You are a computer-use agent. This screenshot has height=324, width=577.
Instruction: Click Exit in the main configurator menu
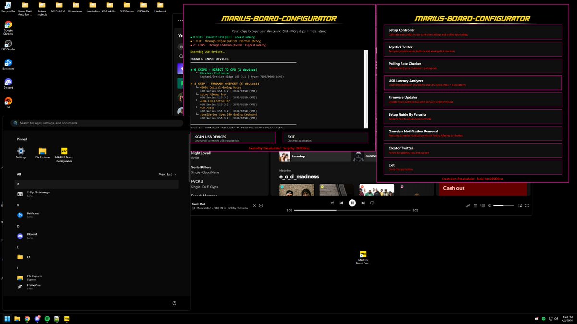(x=473, y=167)
